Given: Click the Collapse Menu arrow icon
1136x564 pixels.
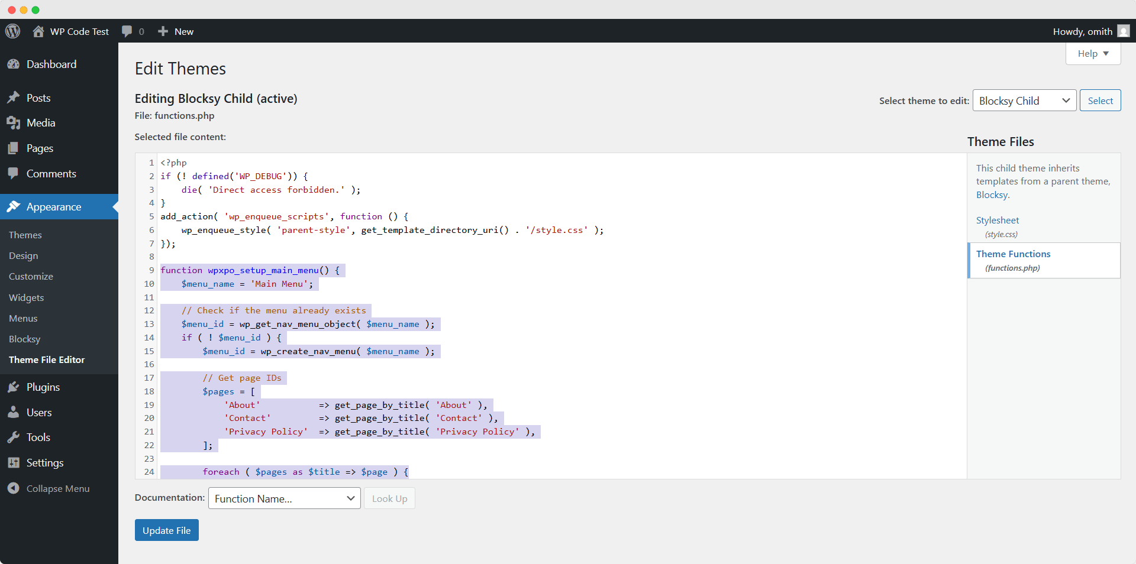Looking at the screenshot, I should (13, 488).
